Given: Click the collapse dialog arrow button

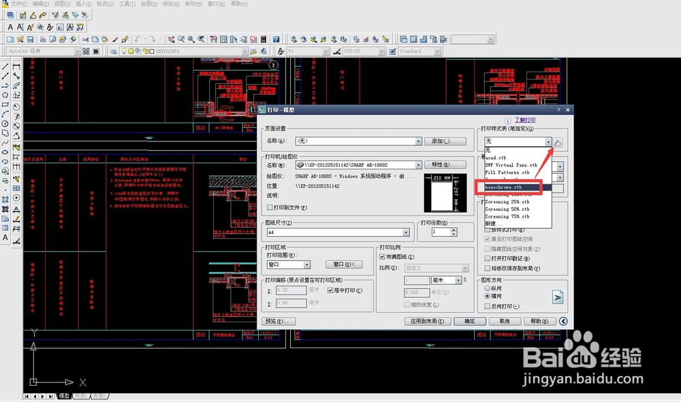Looking at the screenshot, I should pyautogui.click(x=563, y=321).
